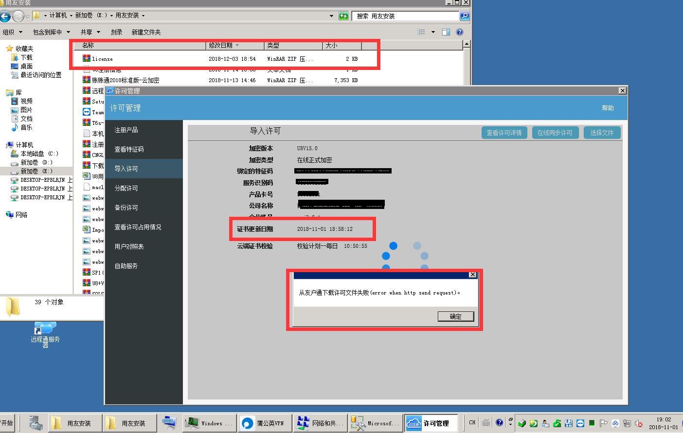Open address bar history dropdown
683x433 pixels.
tap(331, 16)
